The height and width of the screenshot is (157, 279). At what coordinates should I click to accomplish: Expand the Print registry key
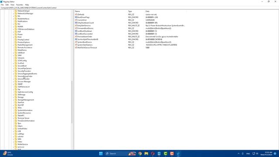coord(14,37)
